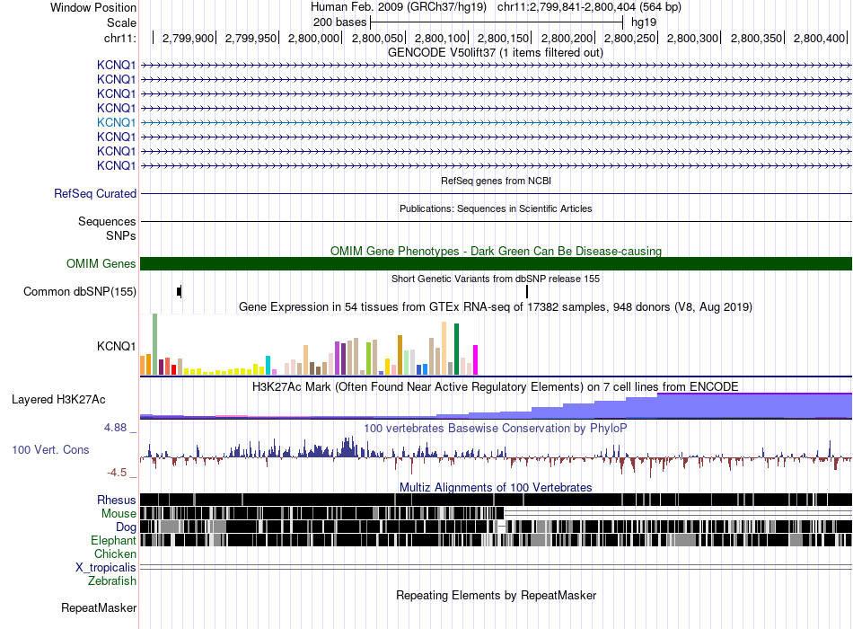
Task: Click the Elephant alignment label
Action: pos(113,541)
